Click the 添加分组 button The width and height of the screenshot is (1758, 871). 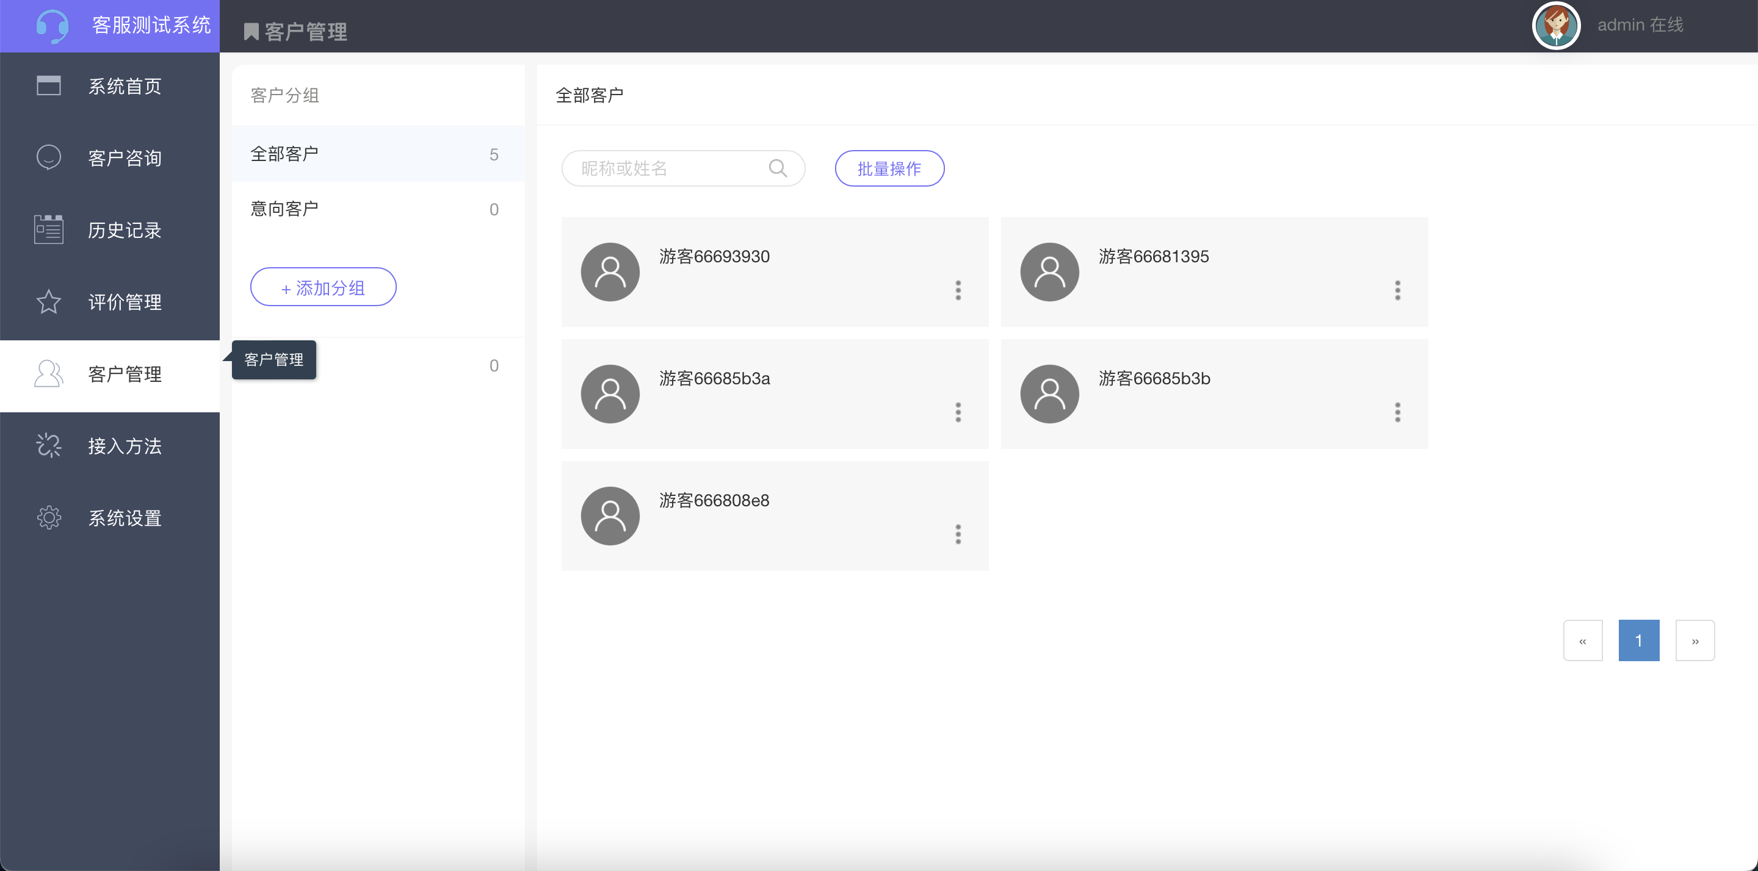323,287
